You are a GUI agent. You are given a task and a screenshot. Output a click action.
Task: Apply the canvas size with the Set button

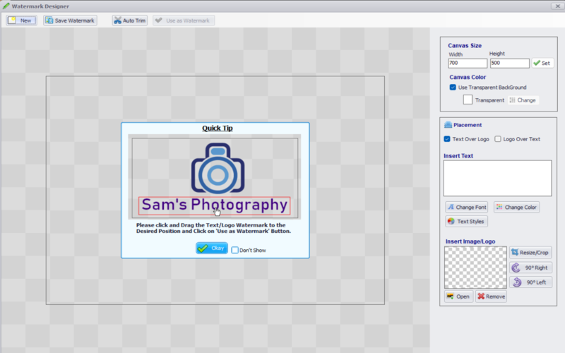[542, 63]
